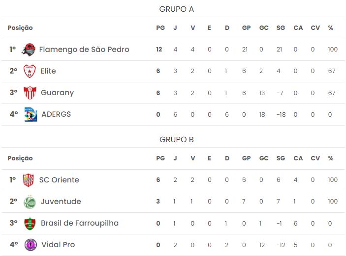Click the Guarany team name
The image size is (346, 256).
(57, 93)
